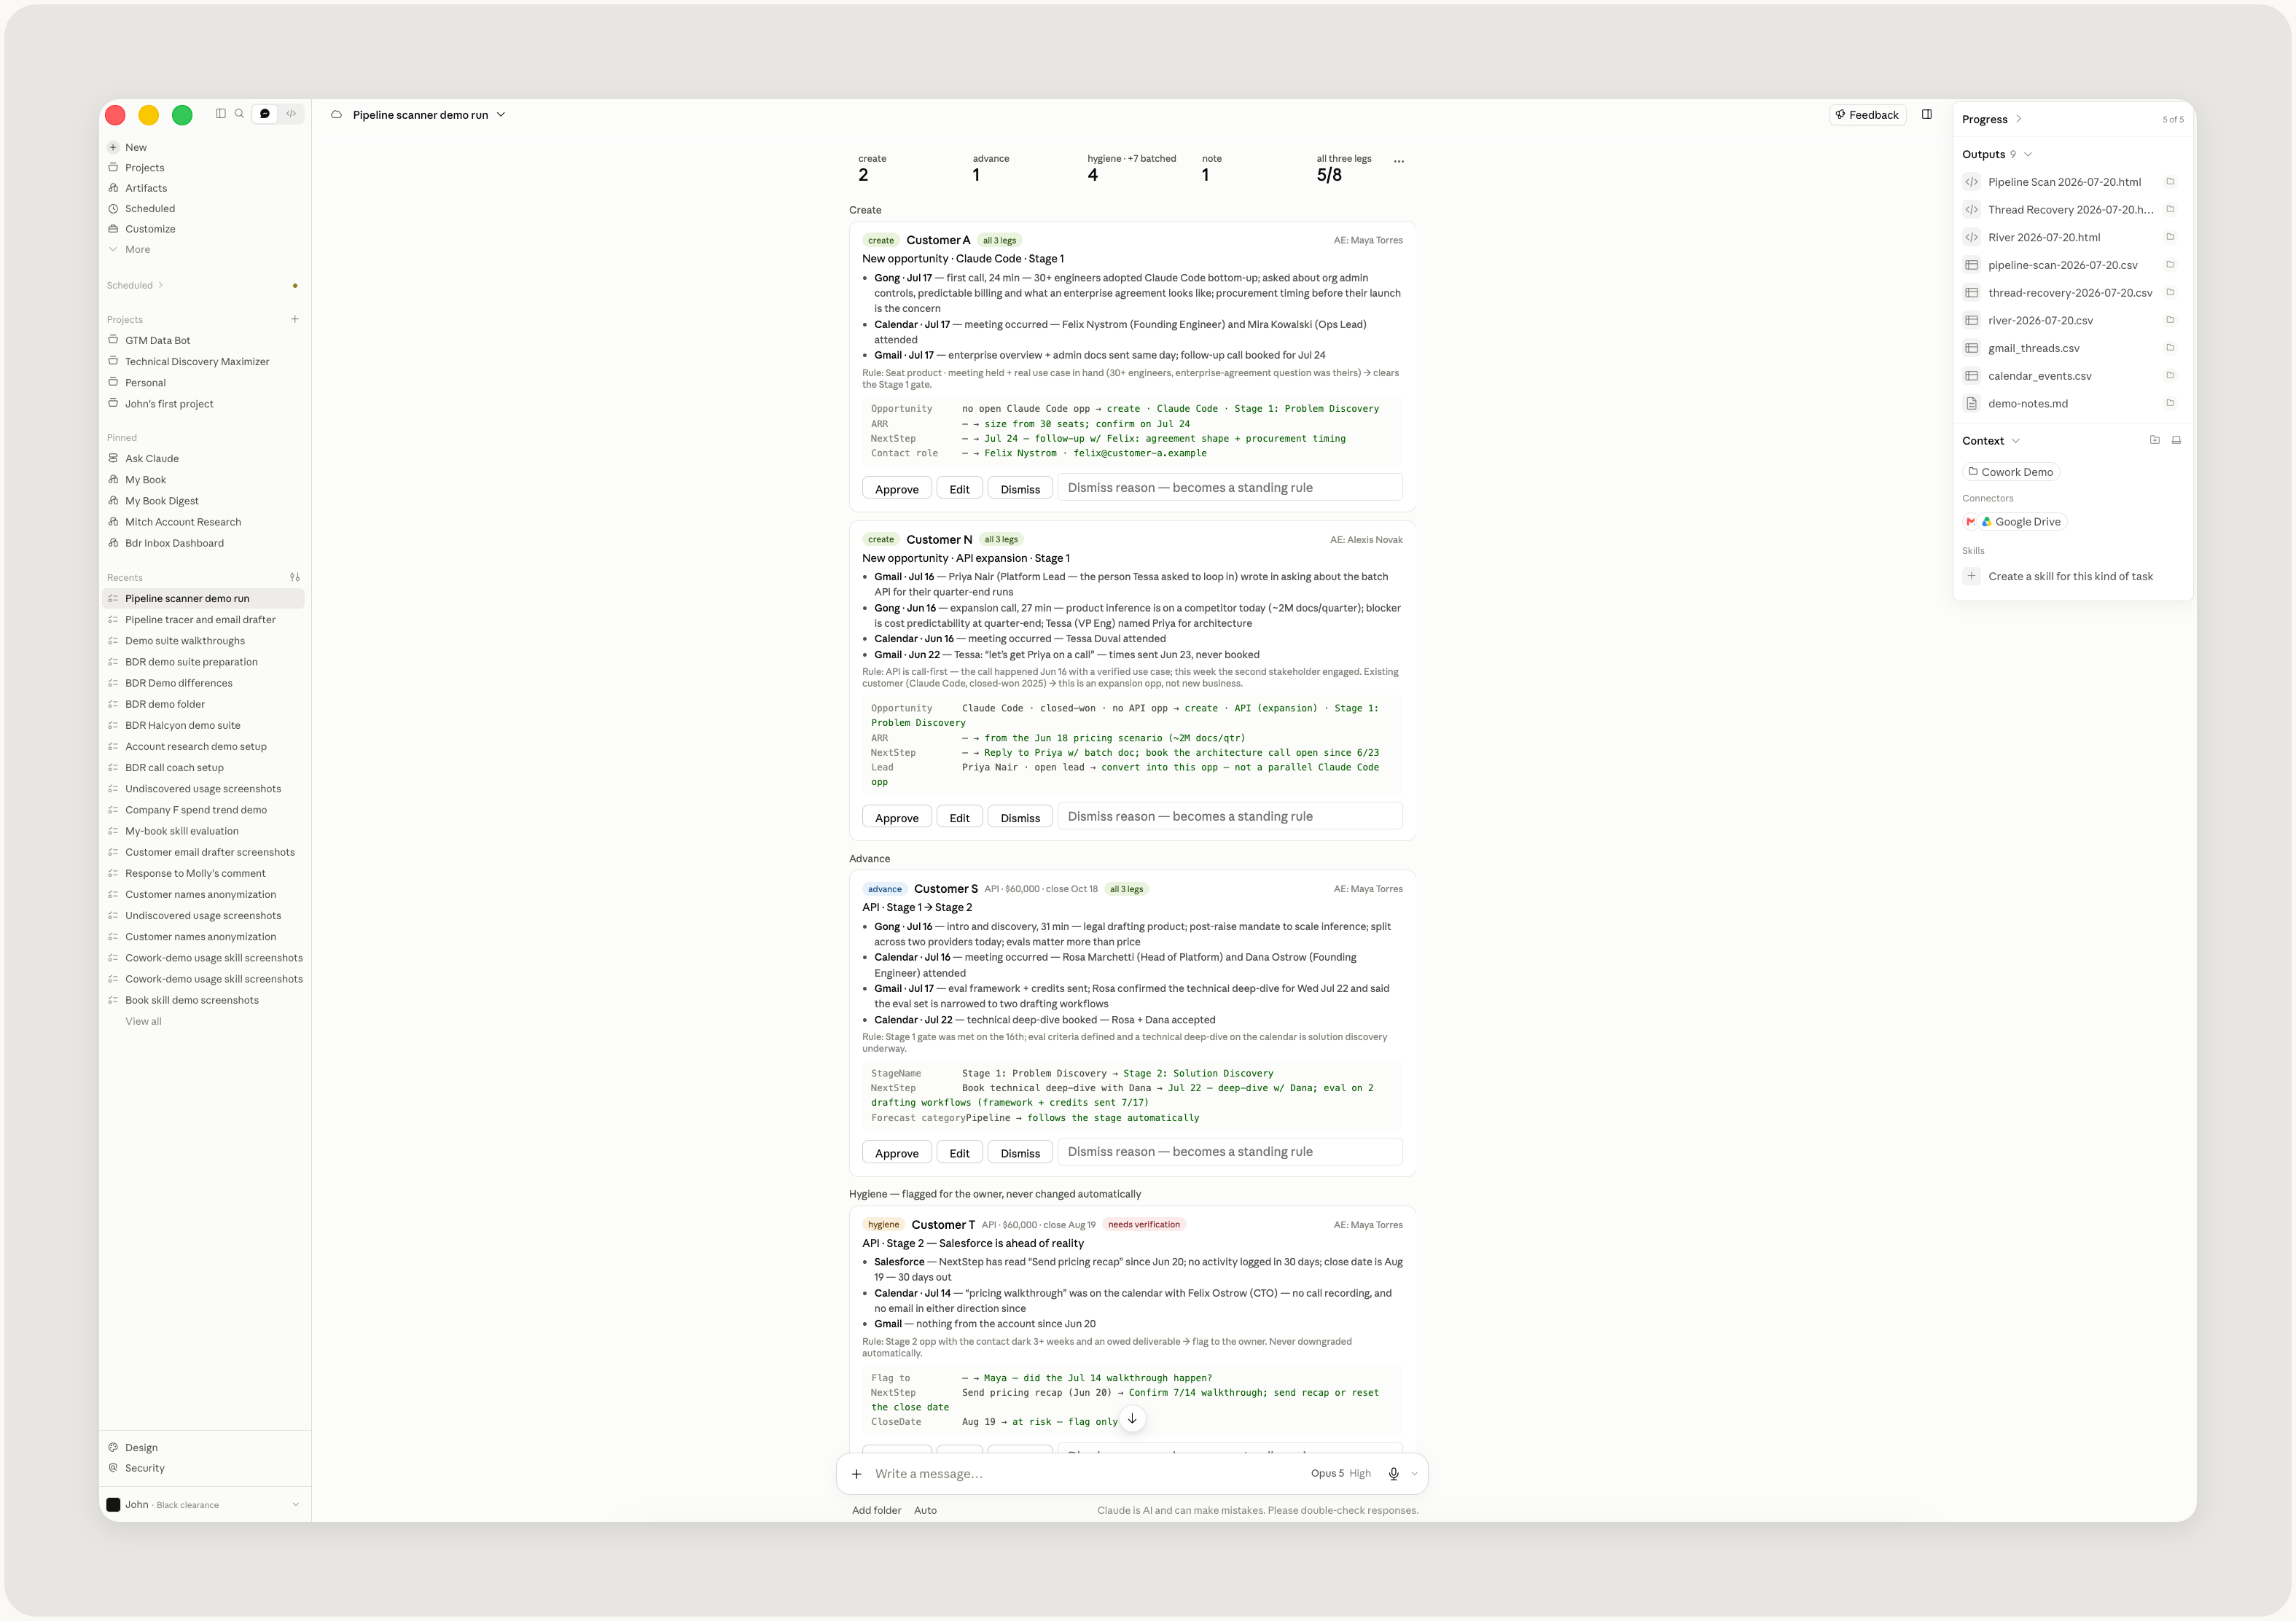The width and height of the screenshot is (2296, 1621).
Task: Dismiss Customer N opportunity
Action: [x=1020, y=818]
